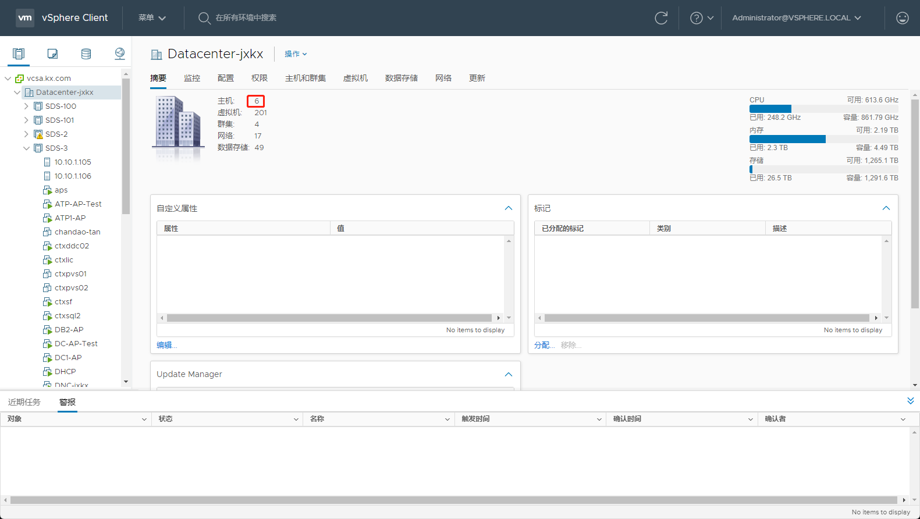Click the smiley feedback icon
This screenshot has height=519, width=920.
(x=902, y=18)
